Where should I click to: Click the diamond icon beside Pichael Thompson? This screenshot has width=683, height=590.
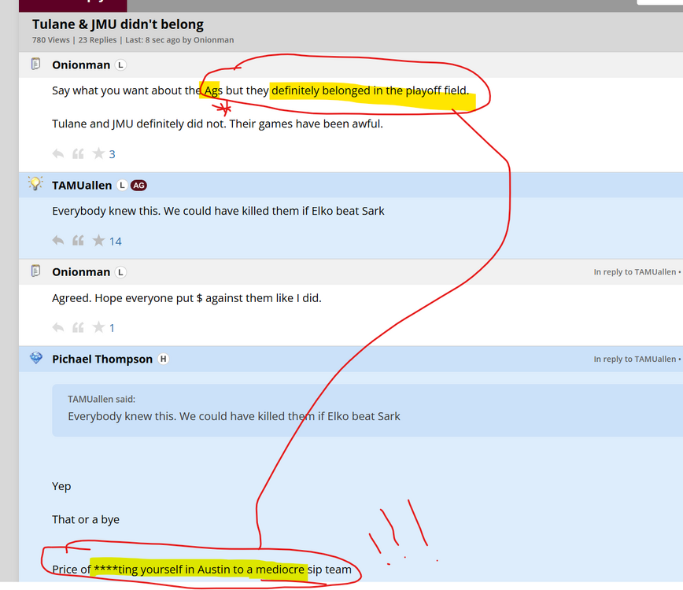click(35, 358)
